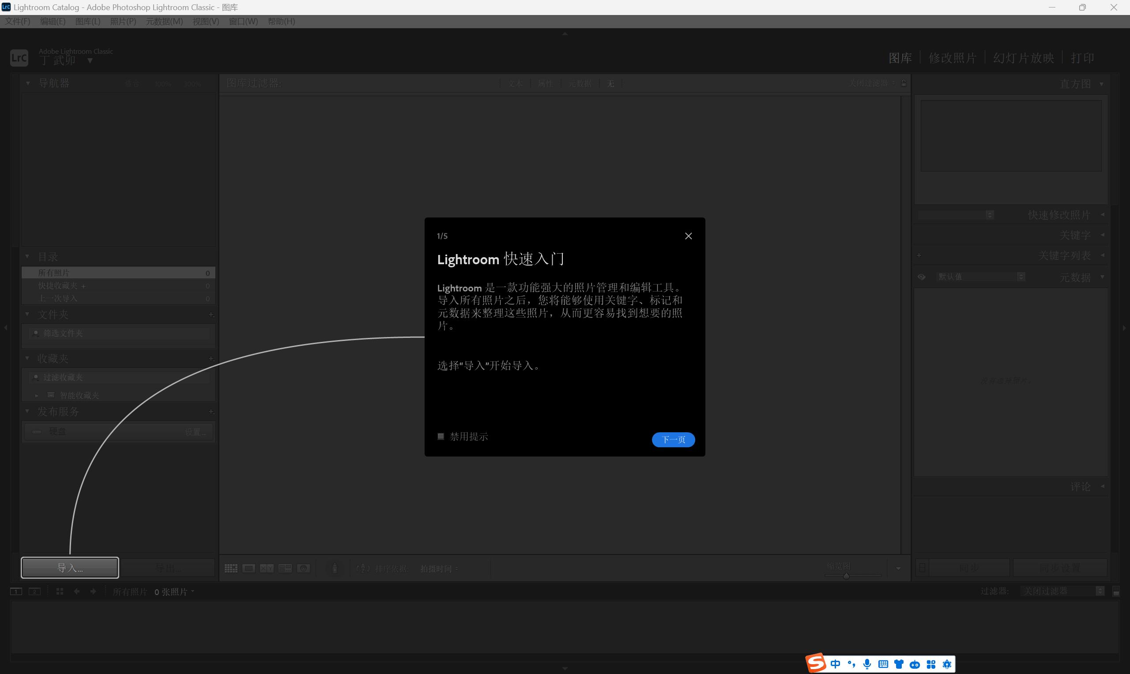Open the 文件(F) menu
1130x674 pixels.
pyautogui.click(x=17, y=21)
